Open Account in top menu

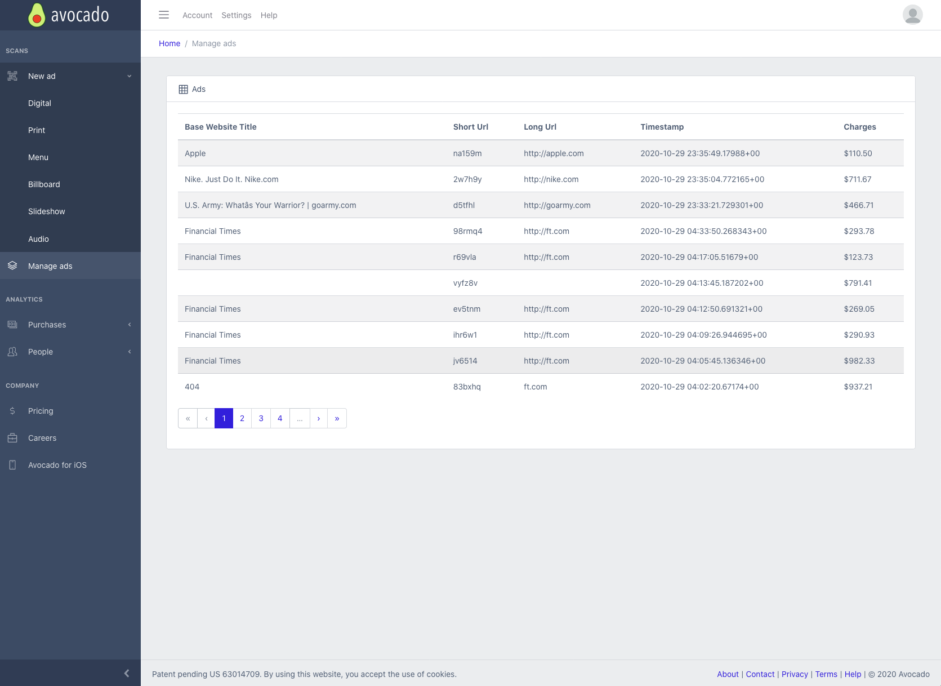click(x=197, y=15)
